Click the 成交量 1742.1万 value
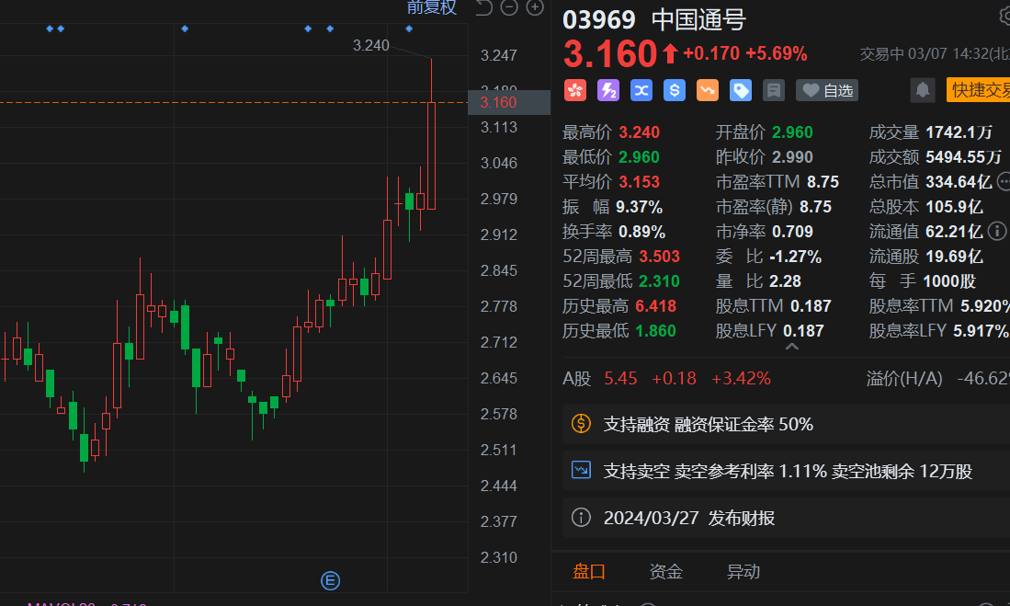This screenshot has height=606, width=1010. [959, 132]
